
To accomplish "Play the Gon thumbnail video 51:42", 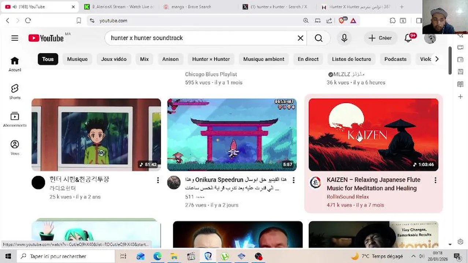I will pyautogui.click(x=96, y=134).
